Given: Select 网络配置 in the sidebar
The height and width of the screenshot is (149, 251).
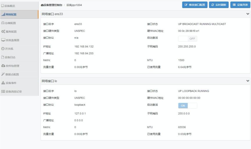Looking at the screenshot, I should pyautogui.click(x=19, y=14).
